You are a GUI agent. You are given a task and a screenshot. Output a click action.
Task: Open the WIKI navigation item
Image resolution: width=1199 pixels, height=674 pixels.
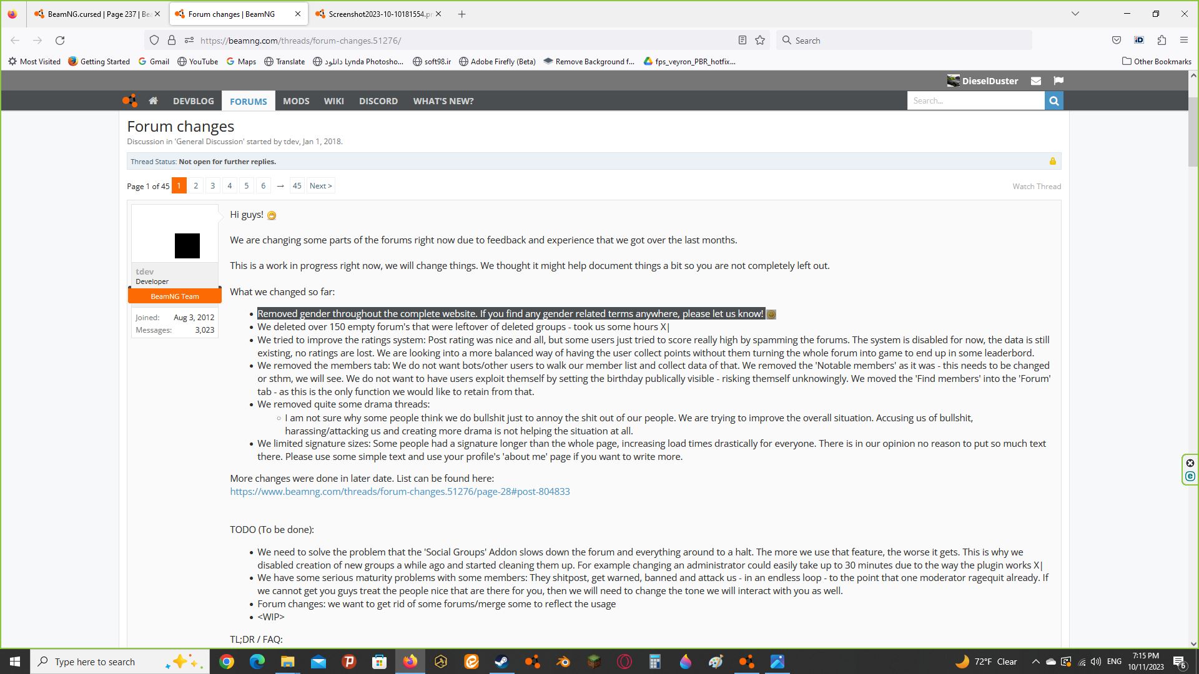click(x=334, y=101)
